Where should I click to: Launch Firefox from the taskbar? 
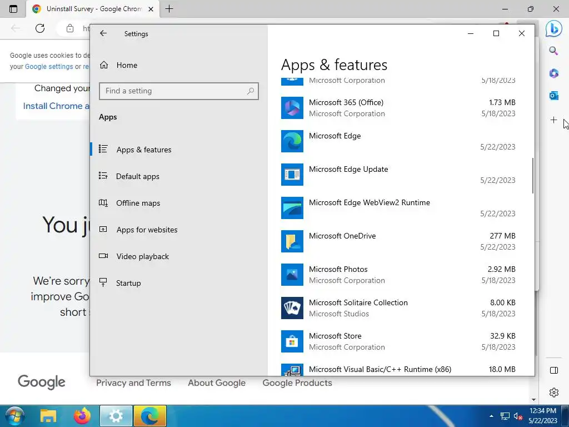click(x=82, y=416)
